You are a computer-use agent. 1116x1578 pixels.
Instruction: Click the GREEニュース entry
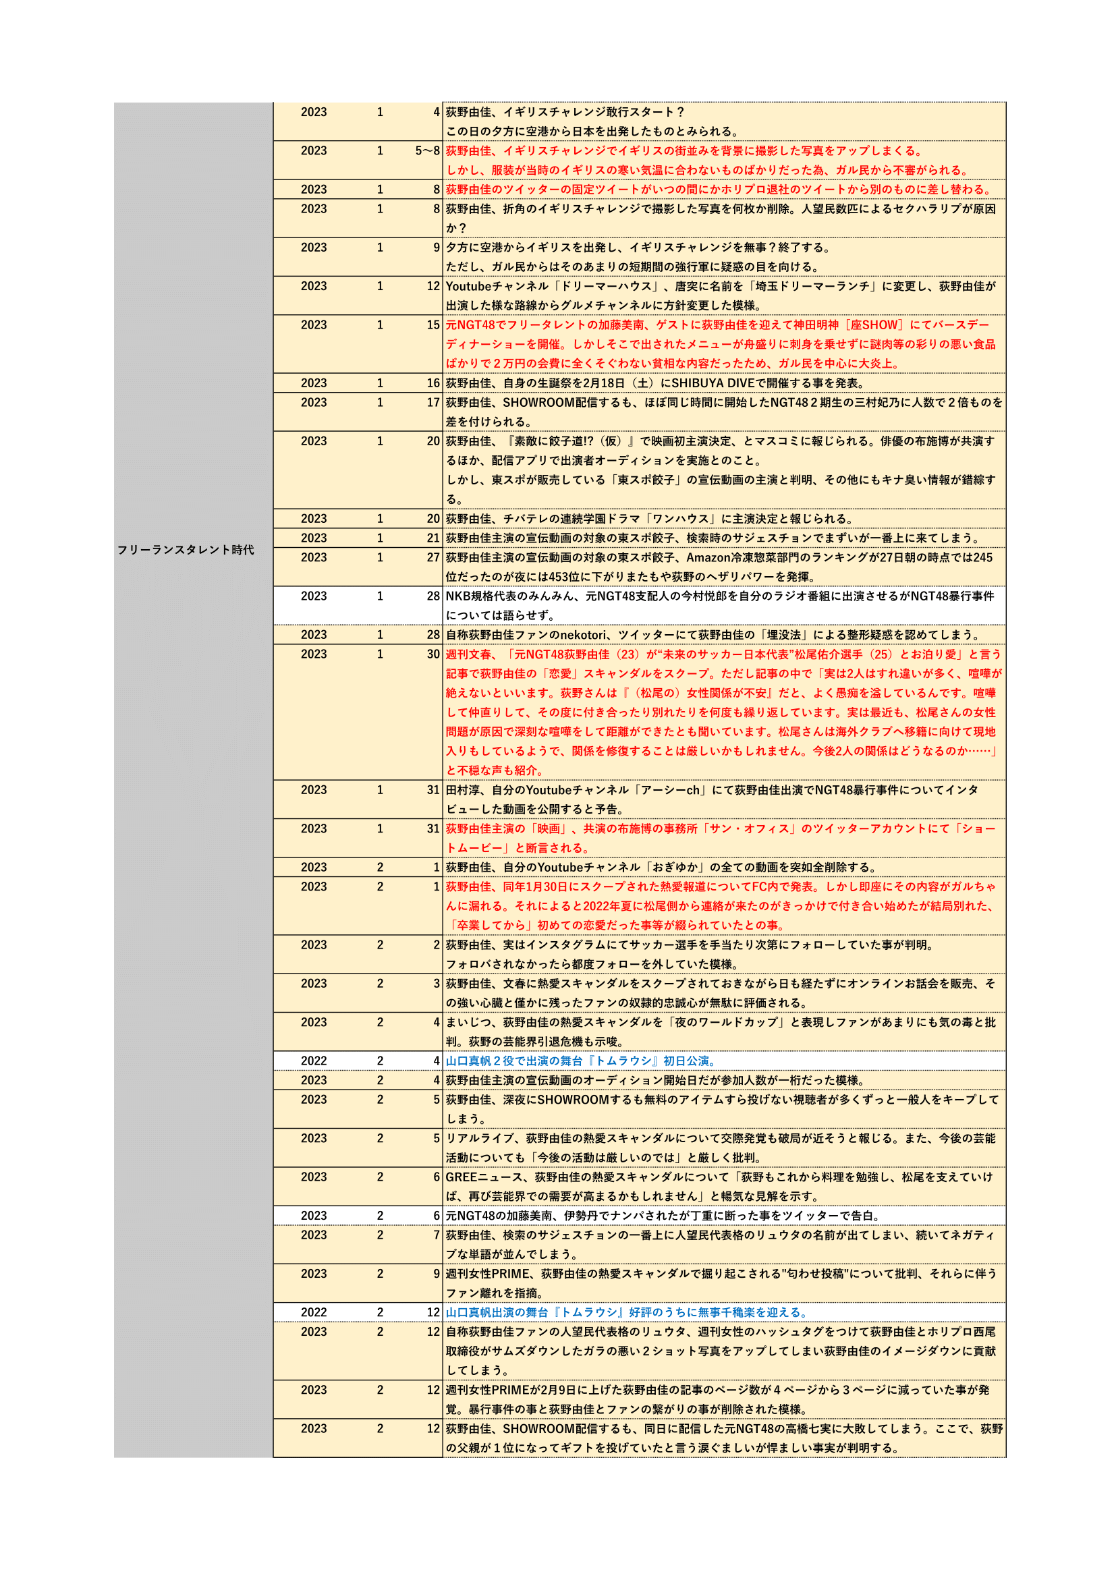(724, 1186)
